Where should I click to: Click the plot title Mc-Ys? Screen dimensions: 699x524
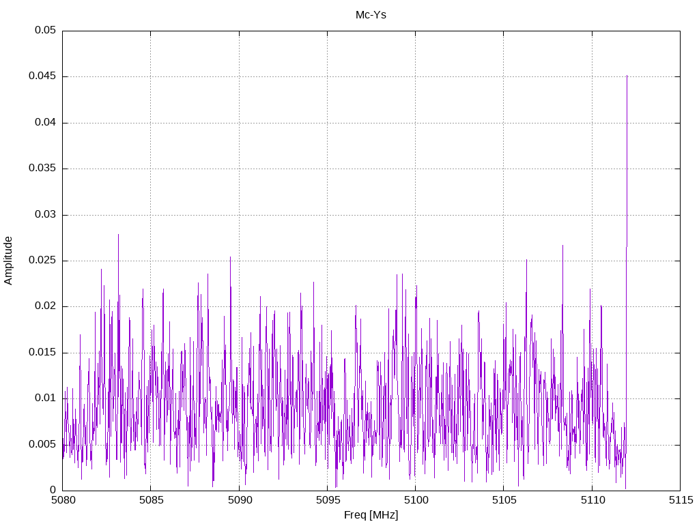pos(371,14)
